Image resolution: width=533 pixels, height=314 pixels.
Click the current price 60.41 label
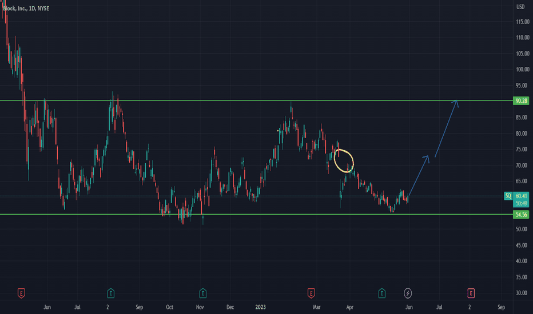pyautogui.click(x=521, y=196)
